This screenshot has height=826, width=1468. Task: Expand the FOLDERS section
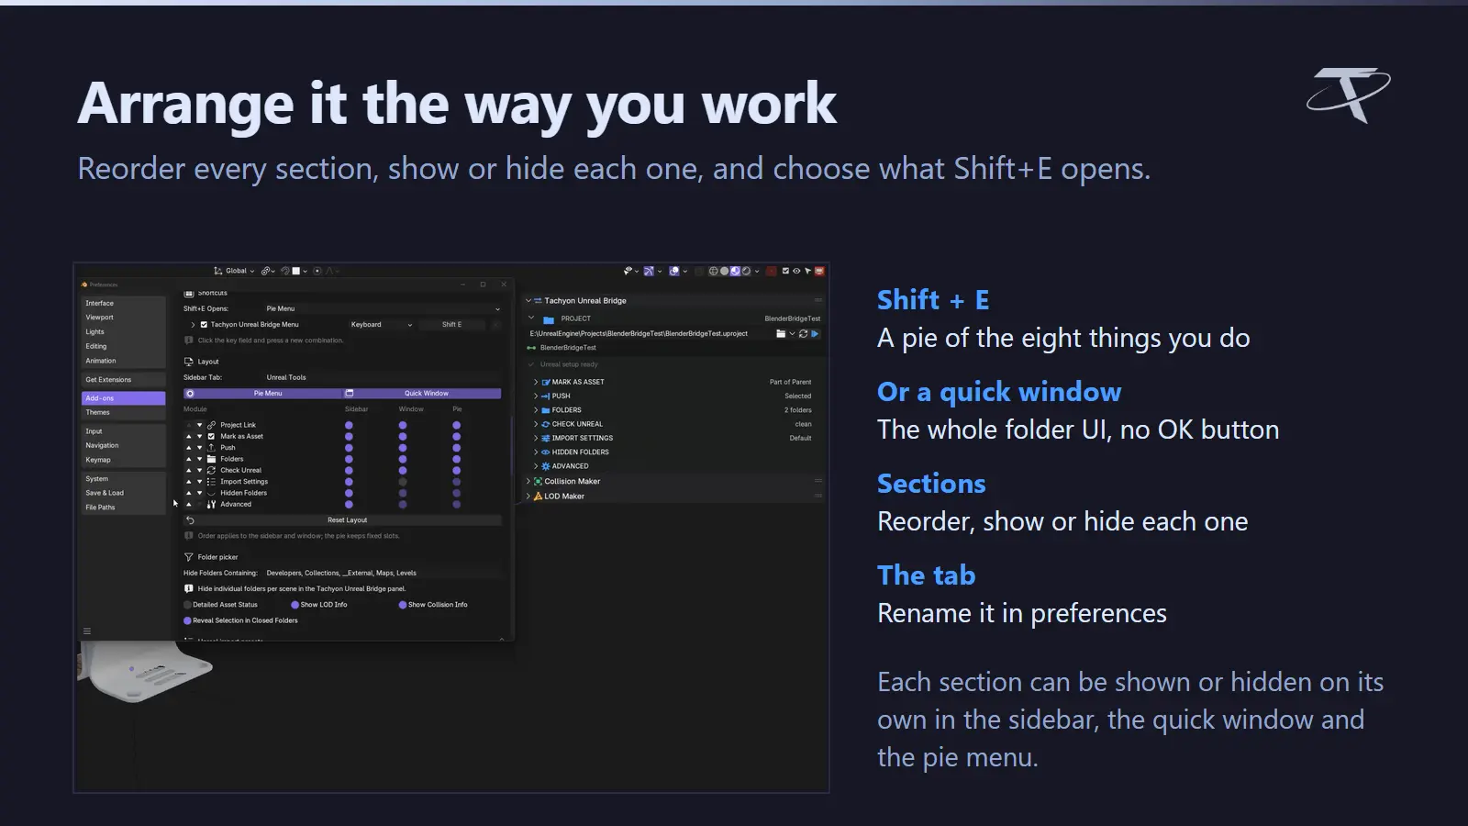536,410
